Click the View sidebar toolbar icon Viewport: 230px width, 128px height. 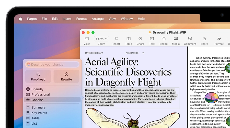tap(87, 39)
